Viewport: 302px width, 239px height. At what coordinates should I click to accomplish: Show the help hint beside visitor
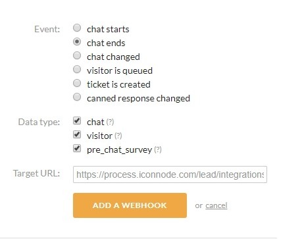pos(118,136)
